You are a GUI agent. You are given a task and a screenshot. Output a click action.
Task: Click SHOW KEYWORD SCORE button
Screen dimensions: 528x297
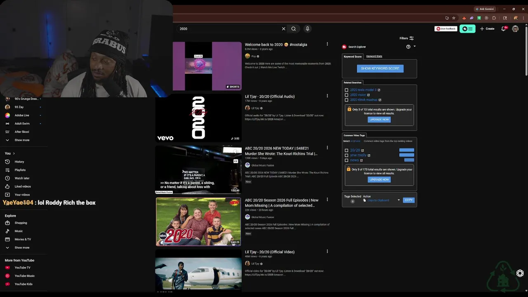(380, 68)
